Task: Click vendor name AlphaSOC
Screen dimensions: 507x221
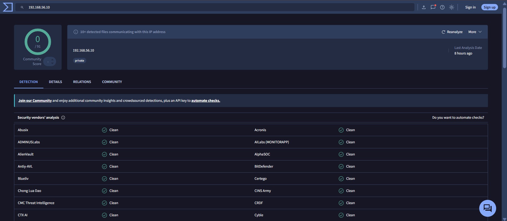Action: (262, 154)
